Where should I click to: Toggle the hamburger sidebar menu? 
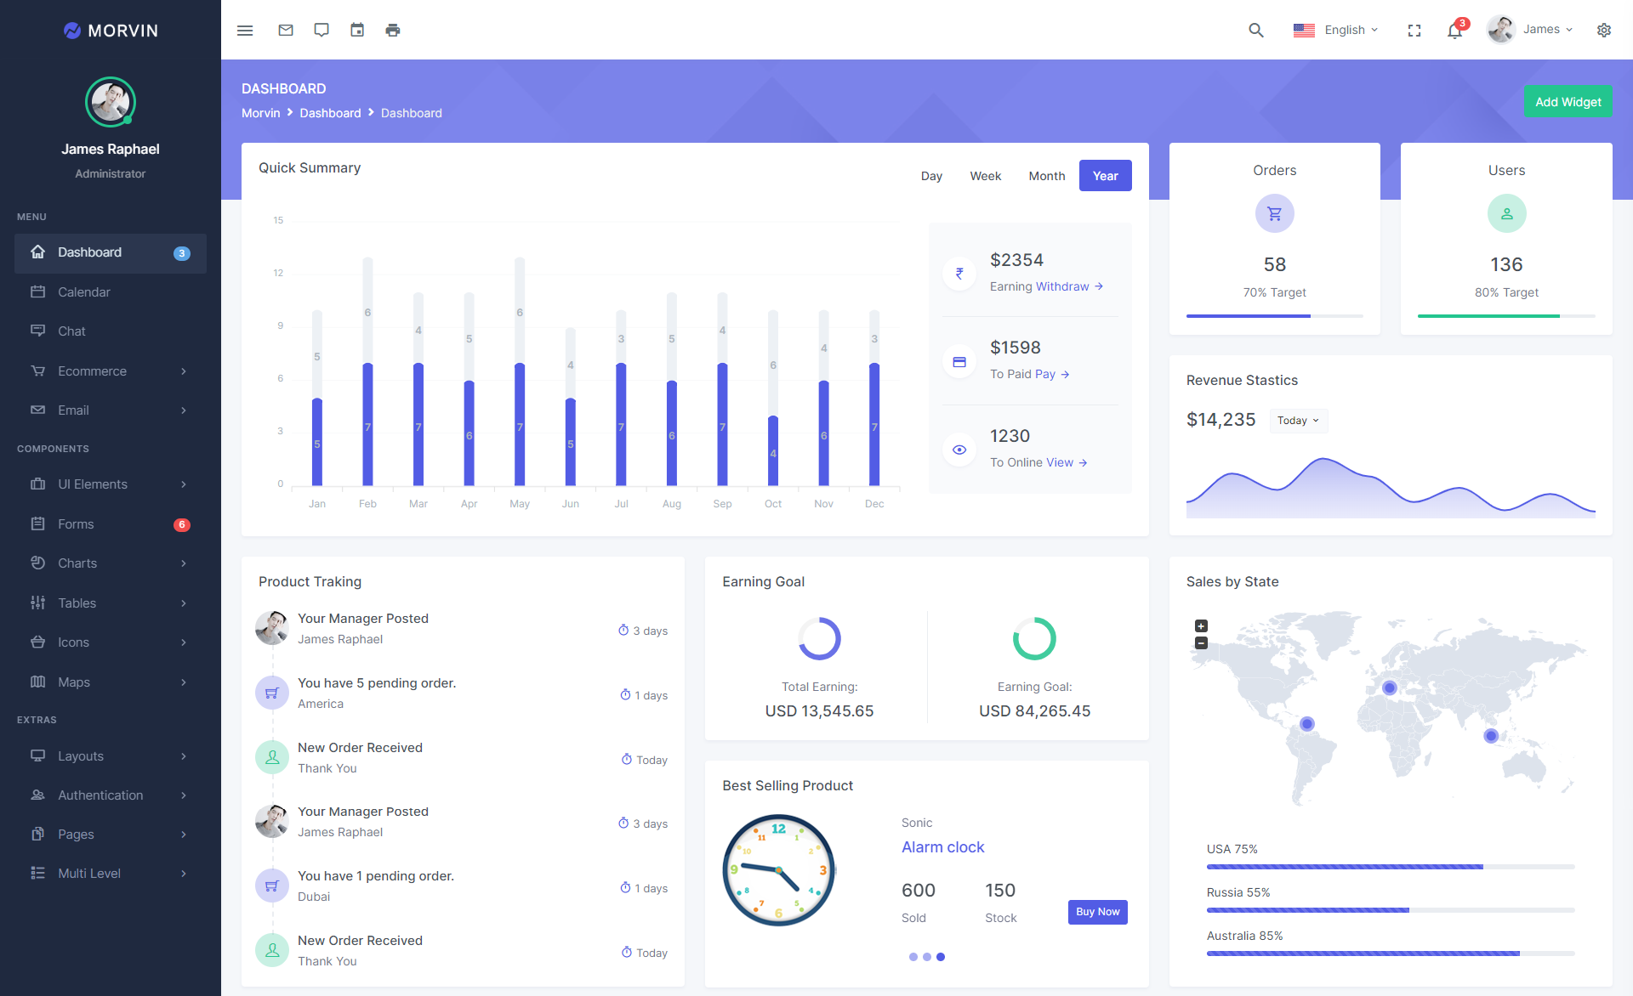245,30
